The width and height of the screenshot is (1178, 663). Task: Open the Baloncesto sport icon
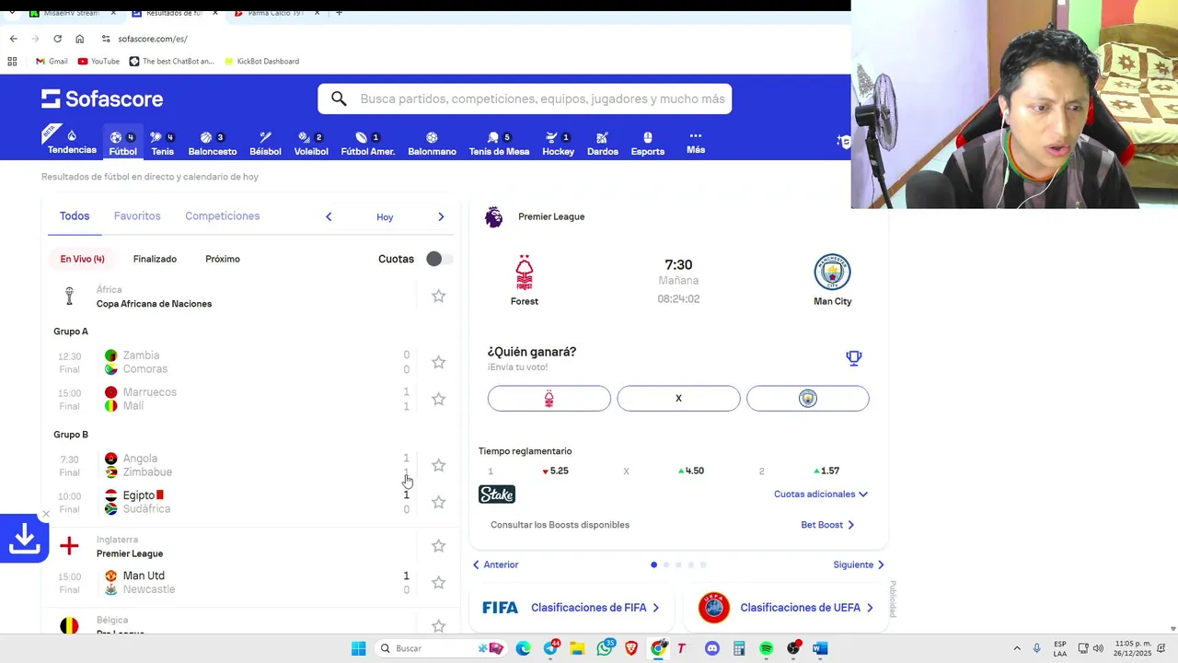(213, 143)
